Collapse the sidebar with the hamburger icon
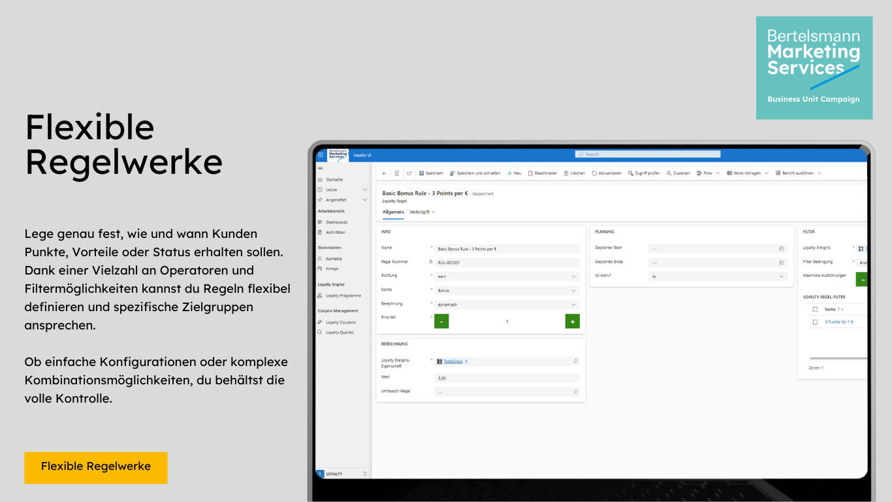This screenshot has width=892, height=502. pyautogui.click(x=320, y=169)
